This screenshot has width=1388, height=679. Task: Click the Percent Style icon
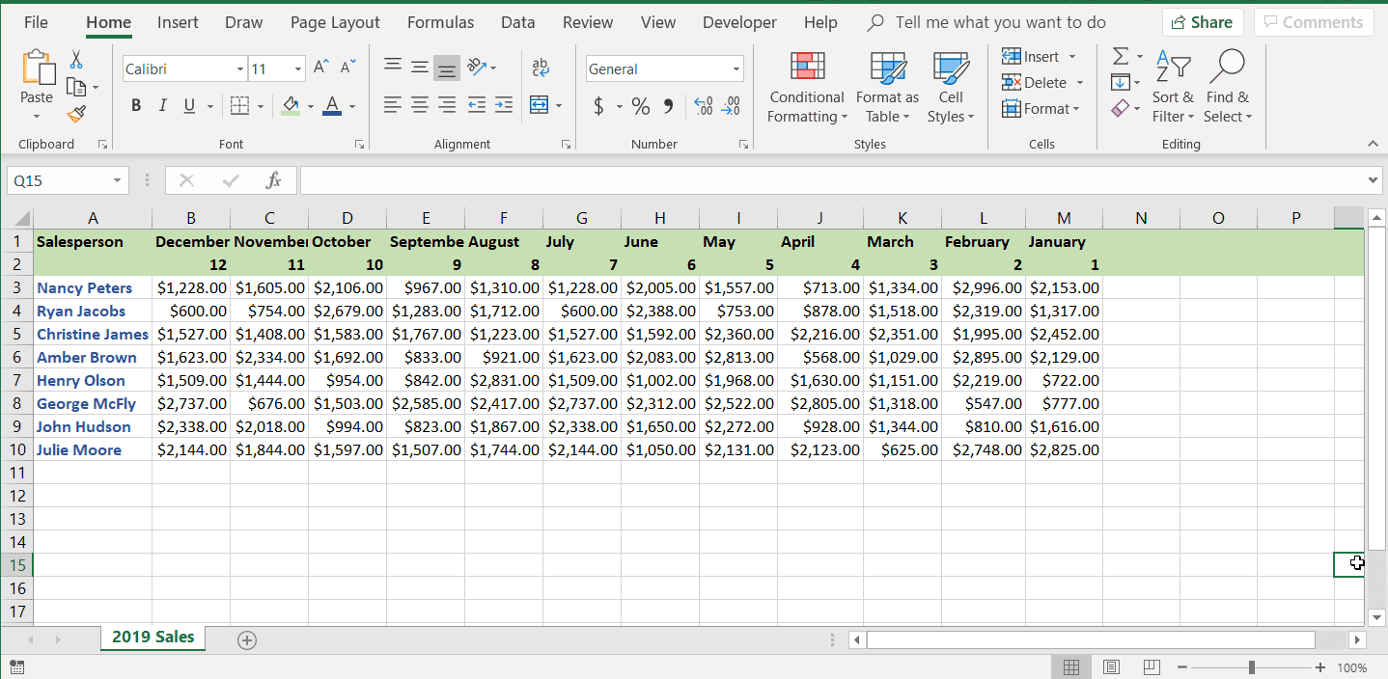pyautogui.click(x=641, y=106)
